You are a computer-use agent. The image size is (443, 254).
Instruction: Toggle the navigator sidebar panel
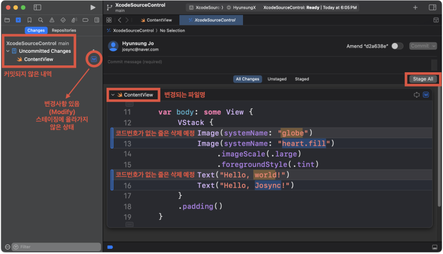(x=37, y=7)
